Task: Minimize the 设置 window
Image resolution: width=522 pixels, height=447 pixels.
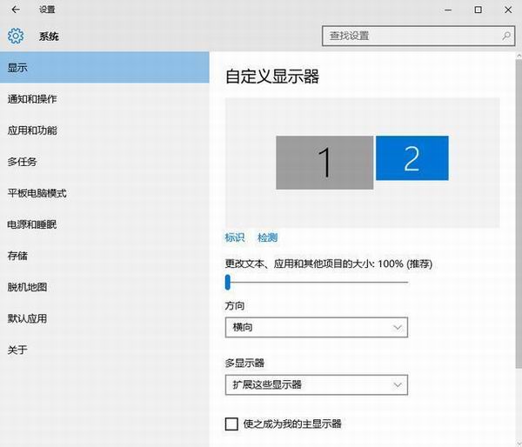Action: click(x=448, y=10)
